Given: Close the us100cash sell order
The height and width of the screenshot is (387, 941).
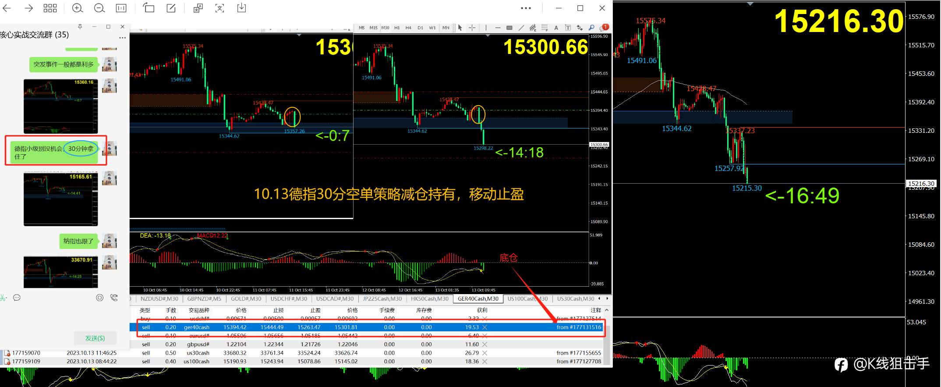Looking at the screenshot, I should [485, 362].
